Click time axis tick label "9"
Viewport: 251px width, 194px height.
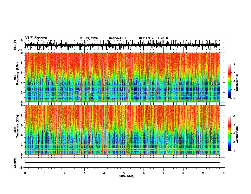point(203,173)
